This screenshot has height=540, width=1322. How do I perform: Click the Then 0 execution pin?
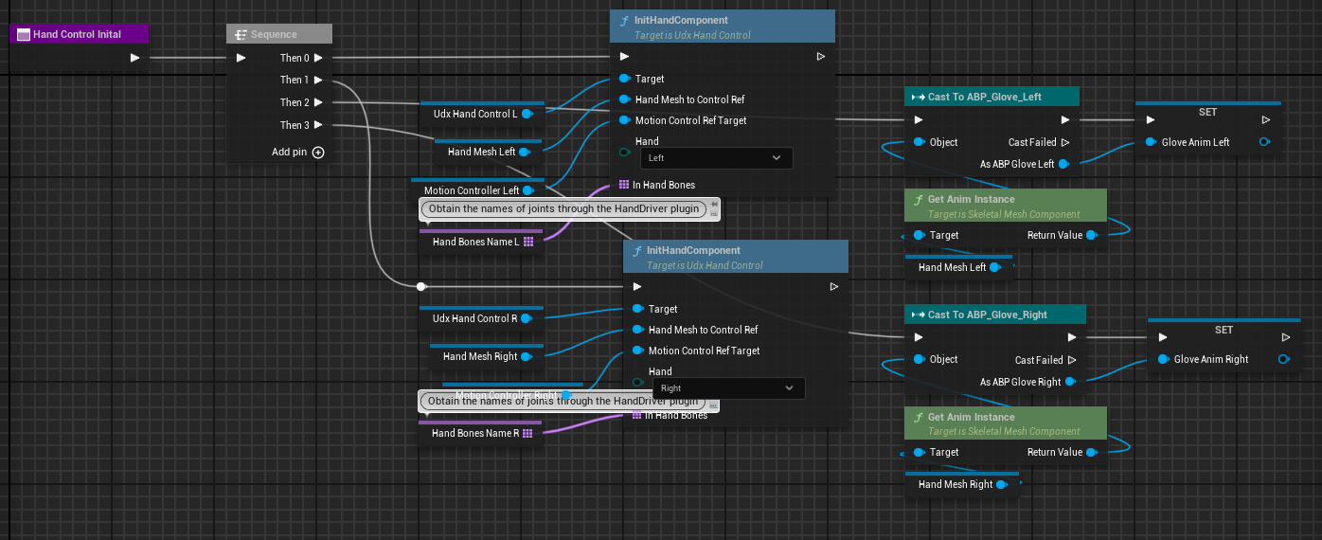(x=318, y=58)
